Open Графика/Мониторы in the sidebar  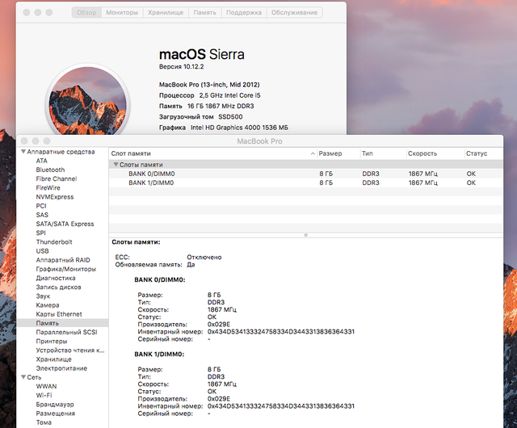66,268
